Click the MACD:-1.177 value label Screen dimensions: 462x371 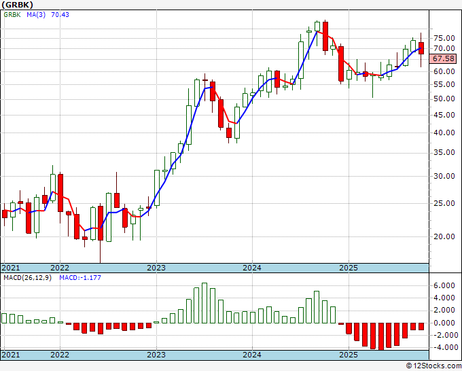click(80, 278)
